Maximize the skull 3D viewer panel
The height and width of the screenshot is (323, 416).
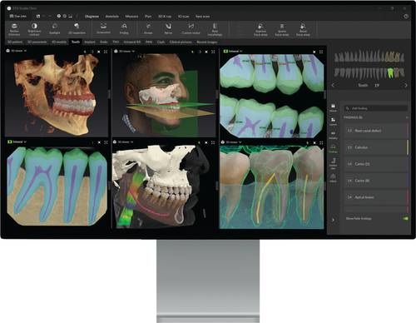coord(106,52)
